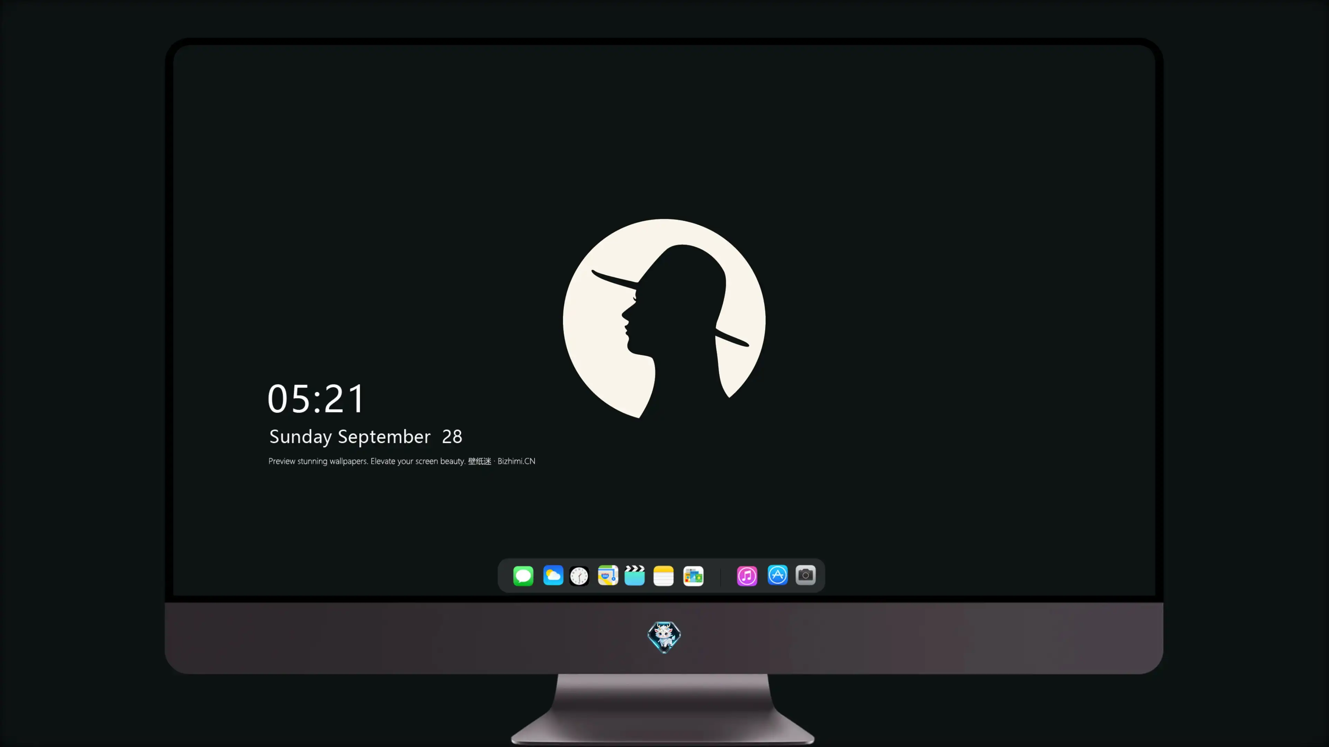Open the Clock app icon

point(579,575)
